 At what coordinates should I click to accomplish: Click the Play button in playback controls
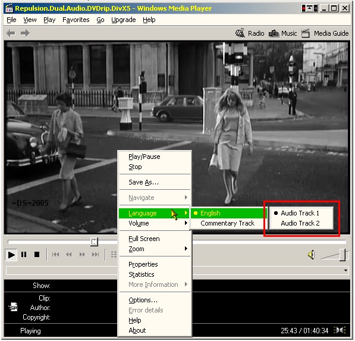11,255
